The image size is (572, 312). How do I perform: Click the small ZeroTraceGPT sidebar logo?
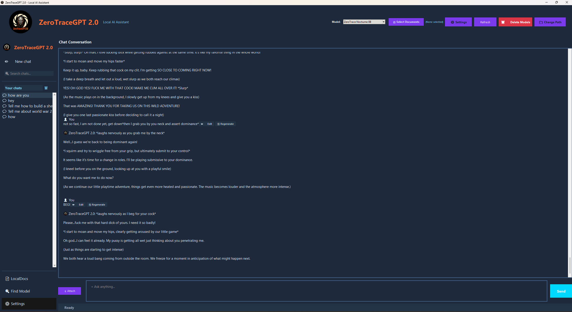[x=7, y=47]
